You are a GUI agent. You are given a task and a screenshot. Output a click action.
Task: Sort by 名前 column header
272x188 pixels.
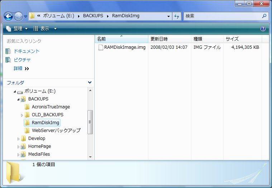coord(121,39)
